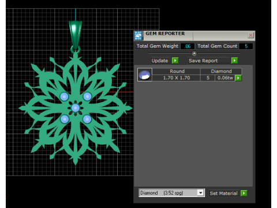Click the Gem Reporter logo icon
The height and width of the screenshot is (208, 277).
138,36
